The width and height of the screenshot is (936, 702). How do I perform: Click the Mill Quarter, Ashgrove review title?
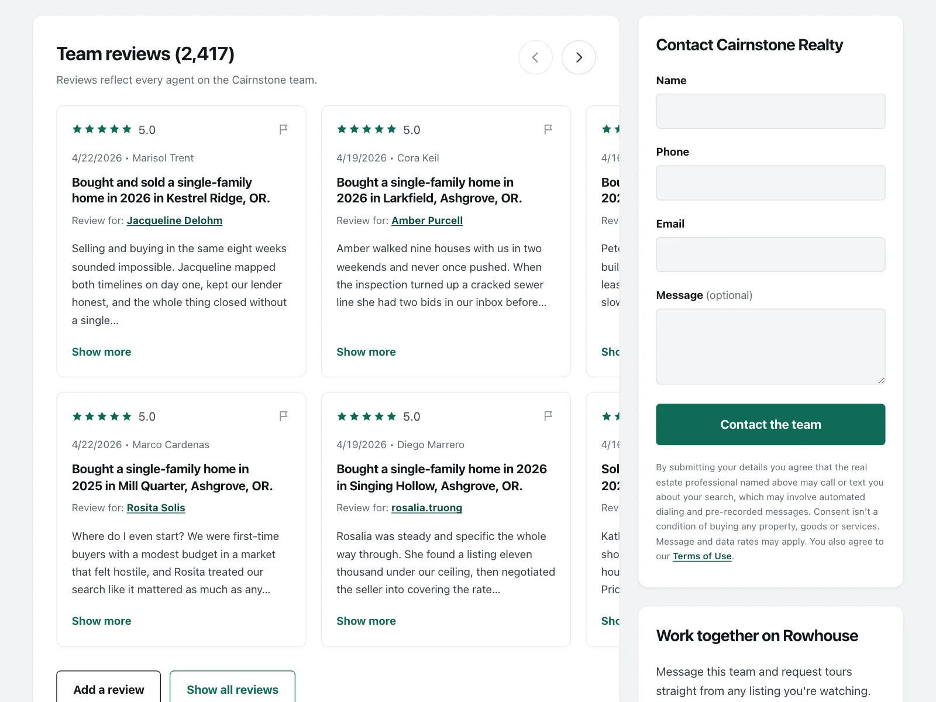coord(173,477)
